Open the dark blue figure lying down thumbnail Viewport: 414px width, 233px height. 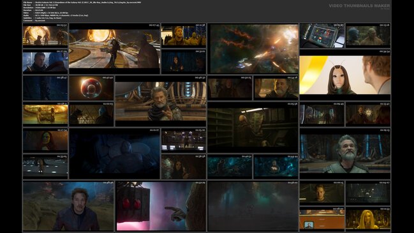(115, 153)
